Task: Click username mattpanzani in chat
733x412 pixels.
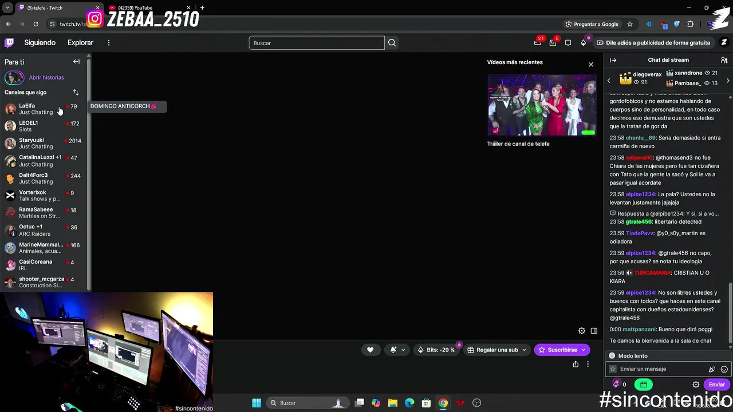Action: pyautogui.click(x=639, y=329)
